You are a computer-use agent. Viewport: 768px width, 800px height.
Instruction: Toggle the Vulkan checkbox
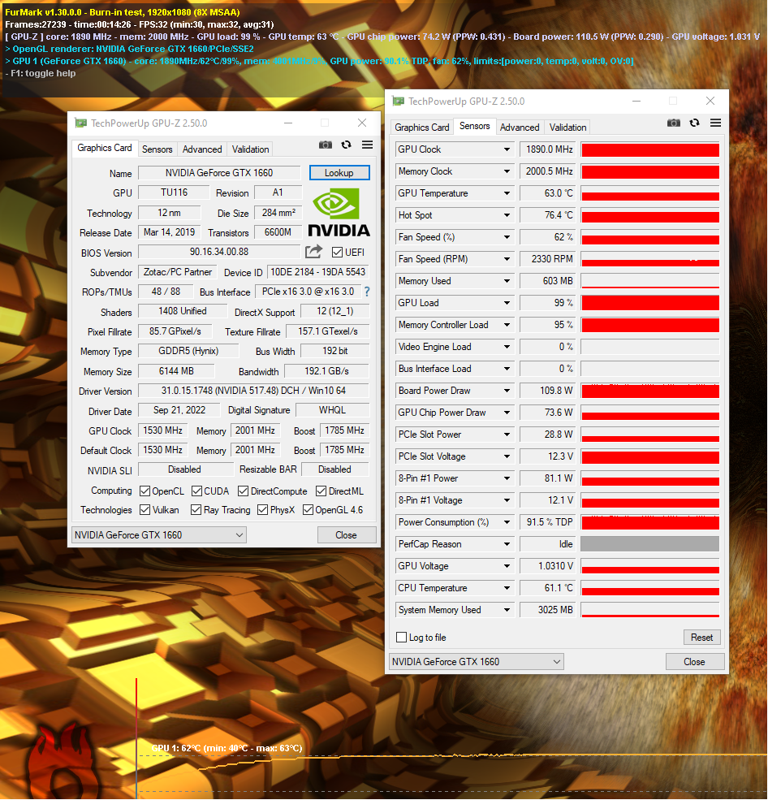(145, 510)
